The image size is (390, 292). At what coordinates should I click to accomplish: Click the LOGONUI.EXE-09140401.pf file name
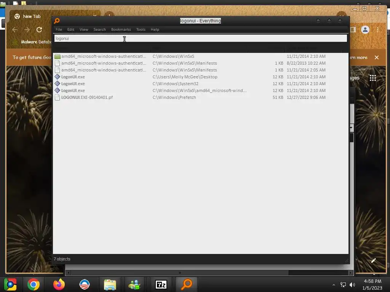87,97
